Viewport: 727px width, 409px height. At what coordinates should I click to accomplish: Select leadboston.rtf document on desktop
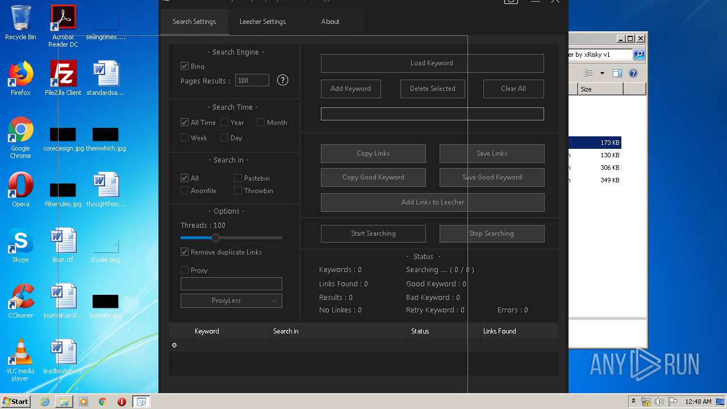63,357
